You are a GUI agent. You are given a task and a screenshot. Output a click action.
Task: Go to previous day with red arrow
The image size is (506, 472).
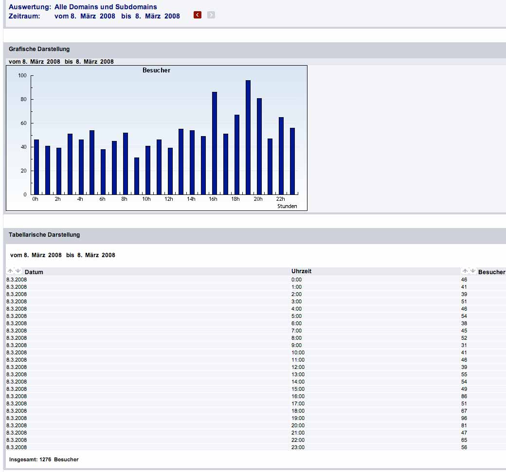pos(198,15)
